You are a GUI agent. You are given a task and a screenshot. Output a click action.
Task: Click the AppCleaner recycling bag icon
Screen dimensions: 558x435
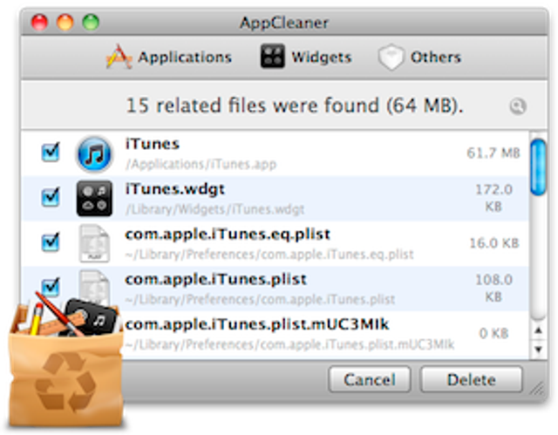[x=66, y=359]
